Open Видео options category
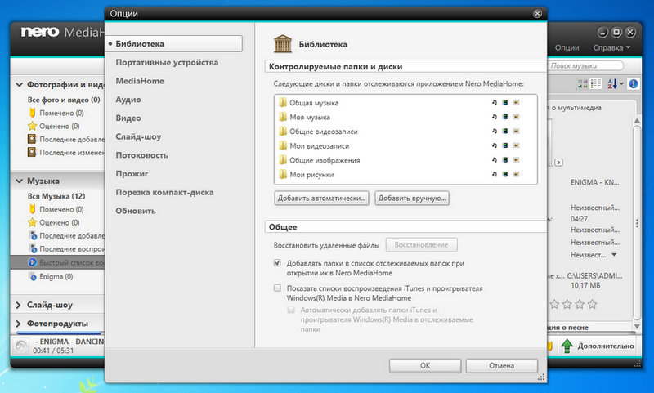Viewport: 654px width, 393px height. pyautogui.click(x=128, y=118)
